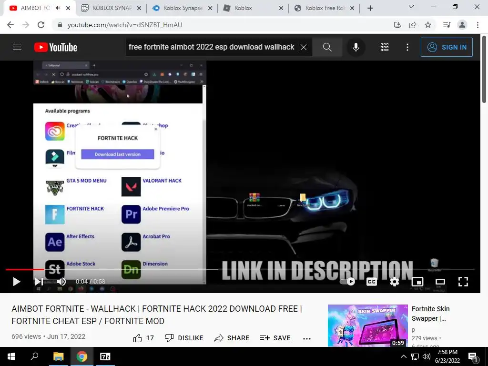Image resolution: width=488 pixels, height=366 pixels.
Task: Open network status tray icon
Action: [x=415, y=356]
